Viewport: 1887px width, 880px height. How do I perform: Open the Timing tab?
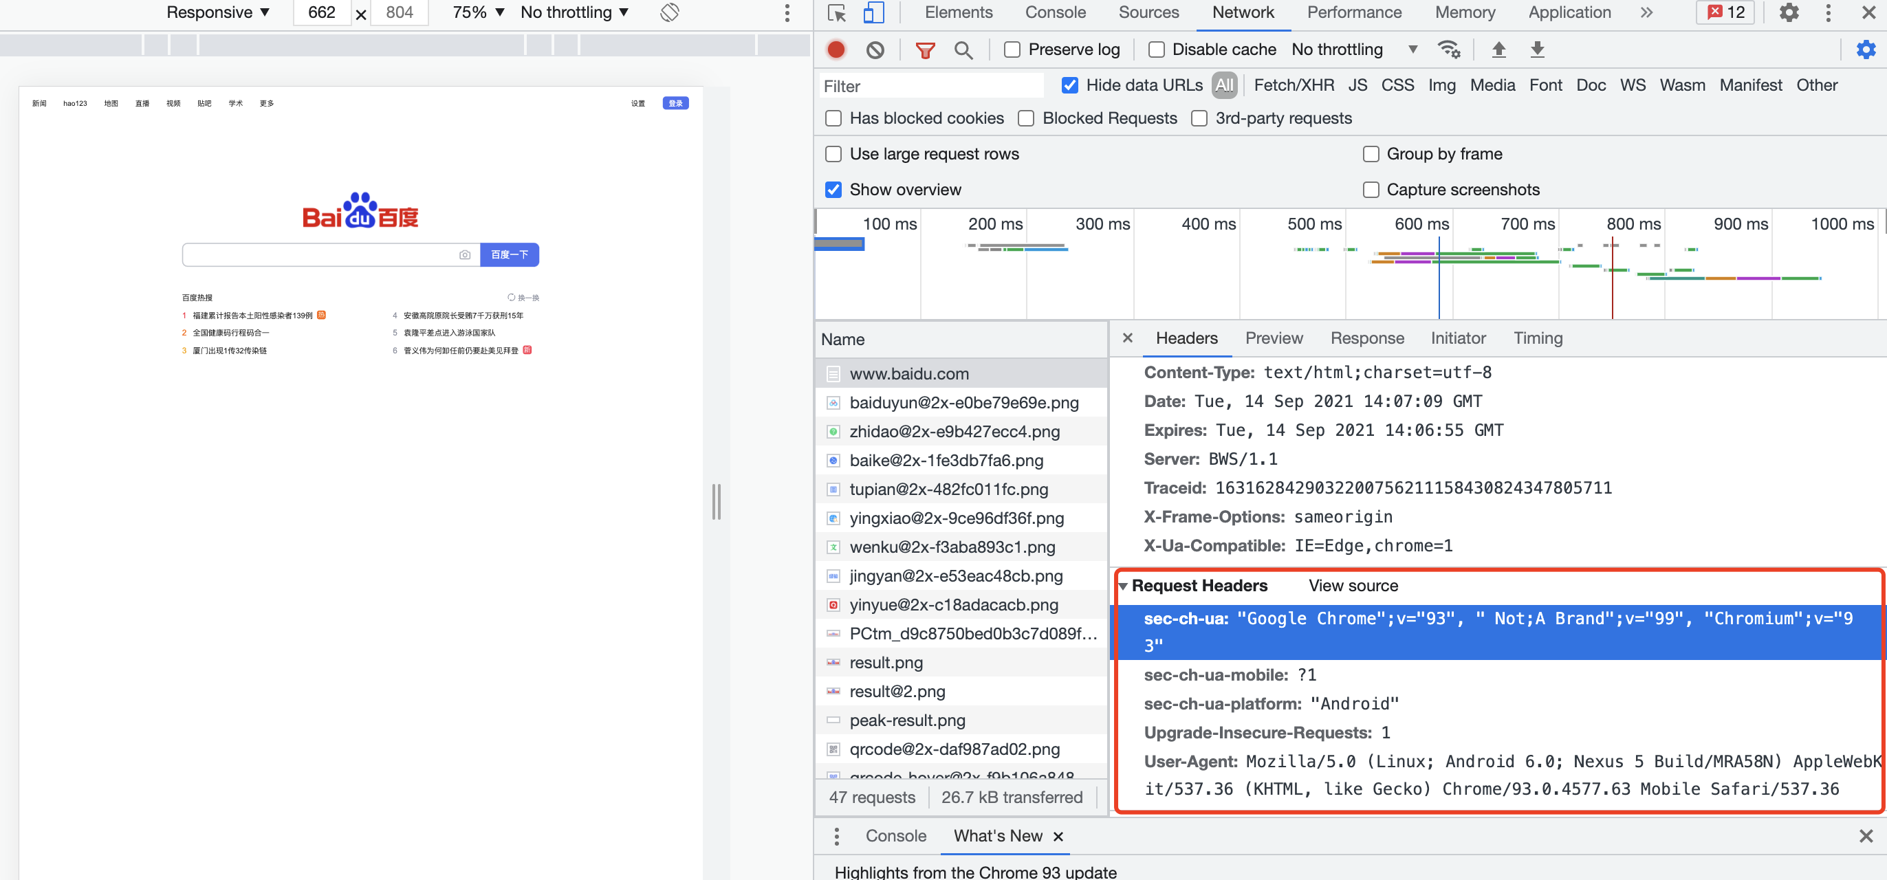coord(1538,338)
